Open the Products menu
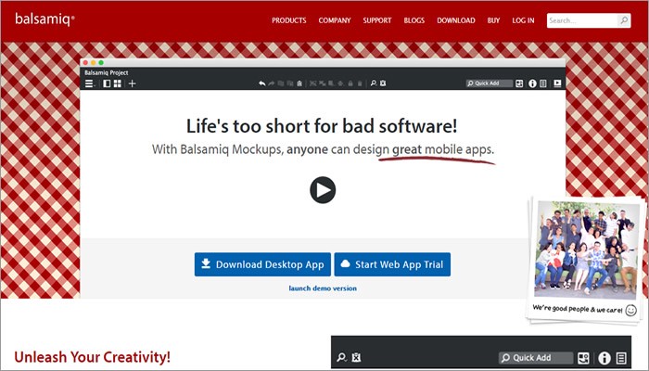This screenshot has width=649, height=371. [289, 20]
